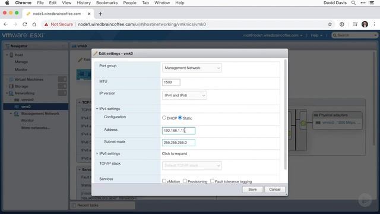
Task: Open More networks... in Navigator
Action: coord(36,128)
